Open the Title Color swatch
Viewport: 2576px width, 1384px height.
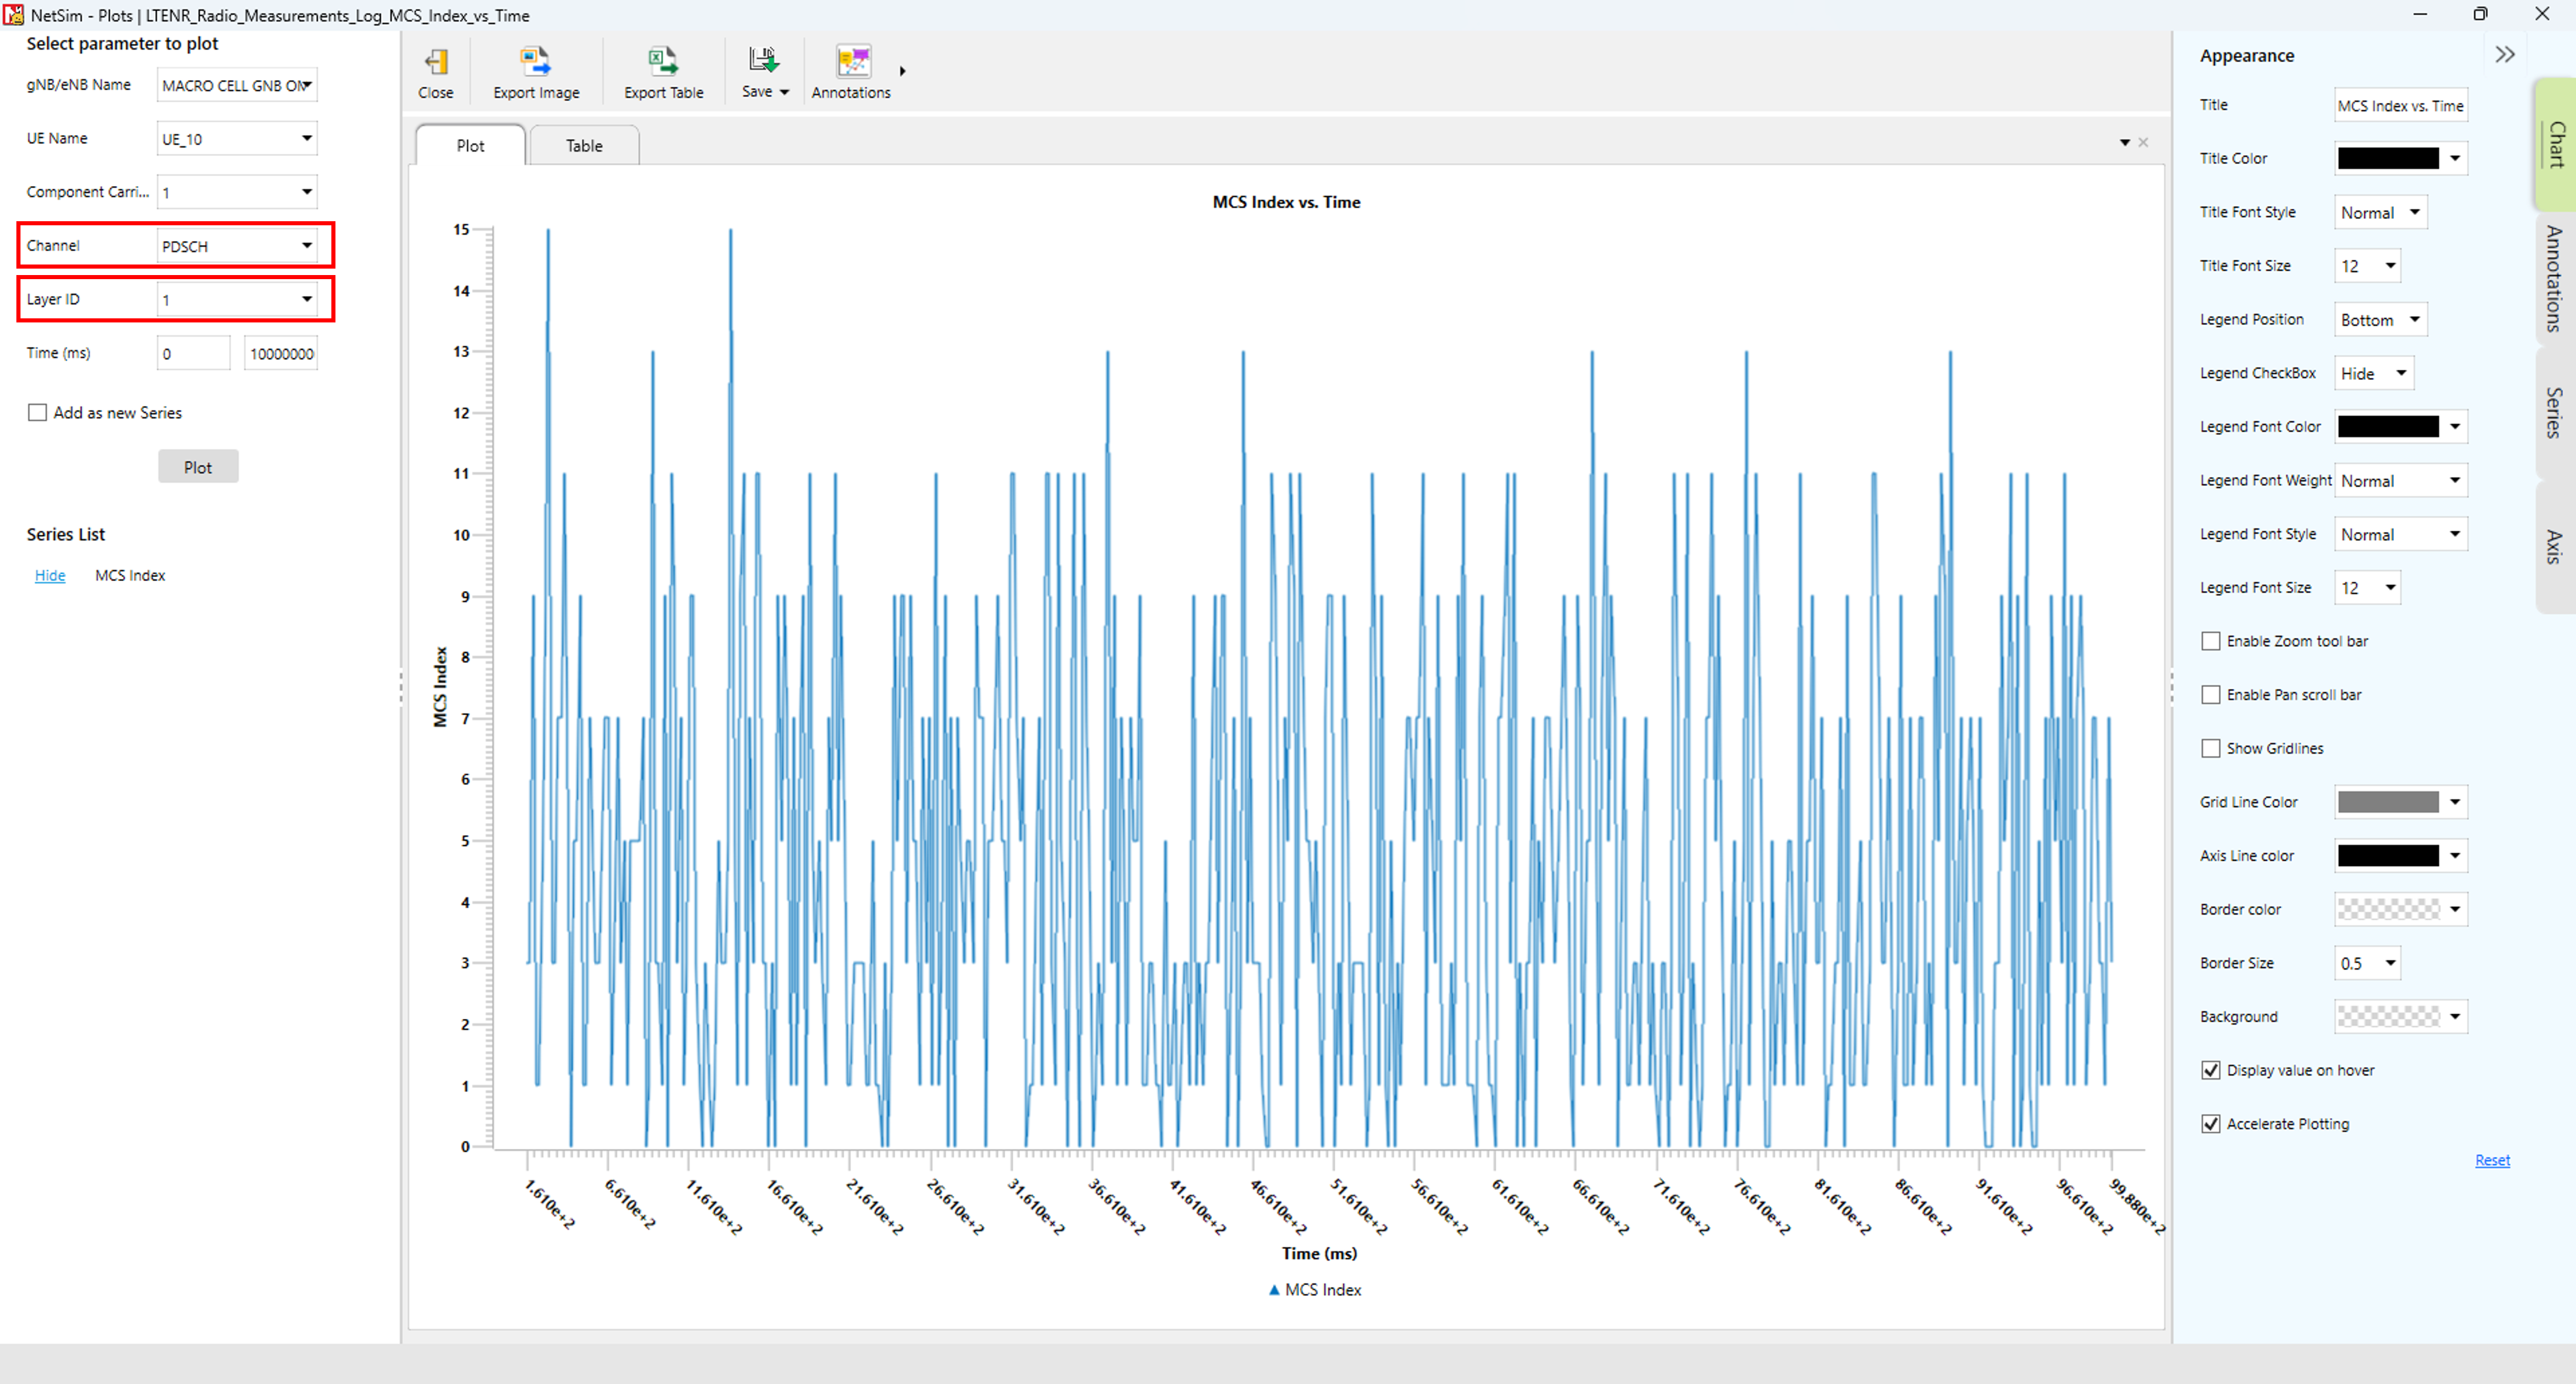[2388, 158]
